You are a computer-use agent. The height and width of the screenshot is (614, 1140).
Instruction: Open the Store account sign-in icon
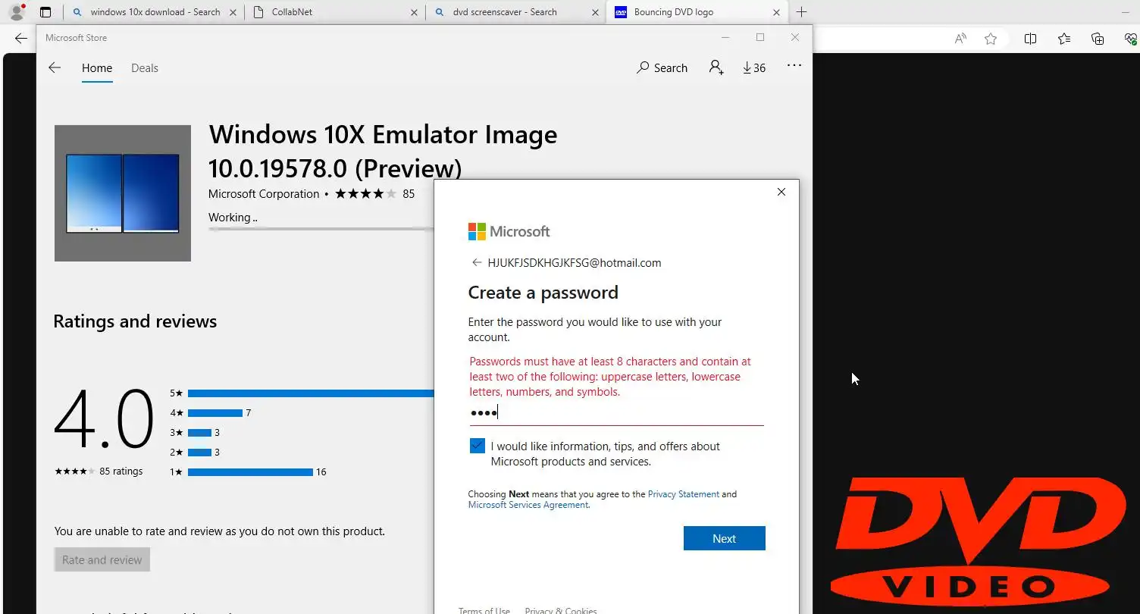coord(716,67)
